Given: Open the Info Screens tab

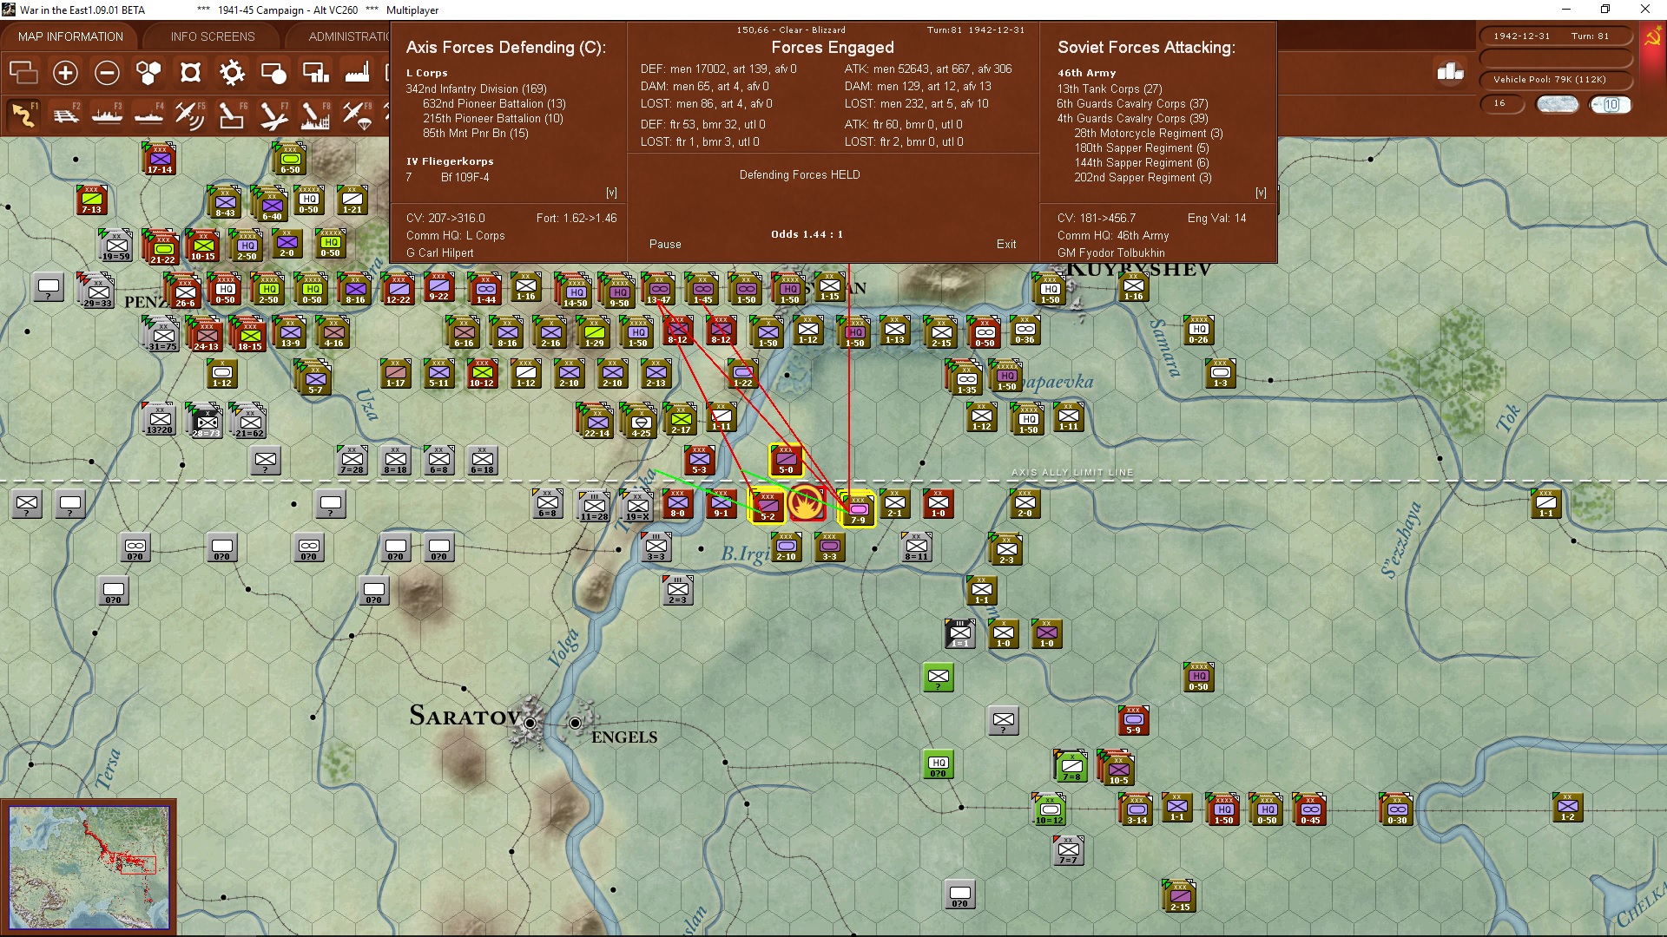Looking at the screenshot, I should tap(213, 36).
